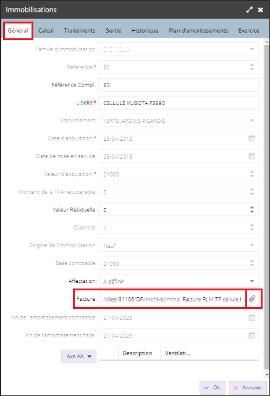Expand the Origine de l'immobilisation dropdown
This screenshot has width=270, height=396.
[252, 245]
